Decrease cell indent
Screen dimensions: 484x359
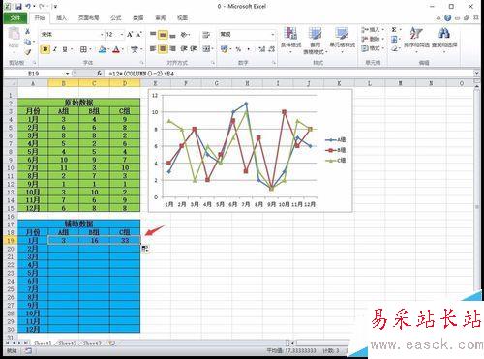click(x=184, y=48)
